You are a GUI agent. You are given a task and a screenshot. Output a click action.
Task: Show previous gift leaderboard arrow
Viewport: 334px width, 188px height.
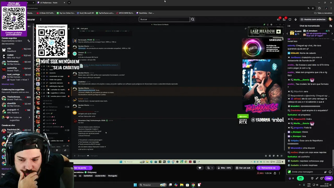287,33
